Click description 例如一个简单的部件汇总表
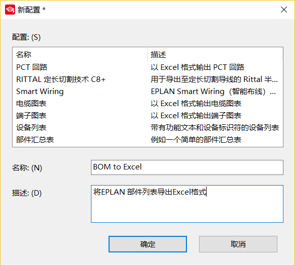The width and height of the screenshot is (295, 266). pos(196,140)
